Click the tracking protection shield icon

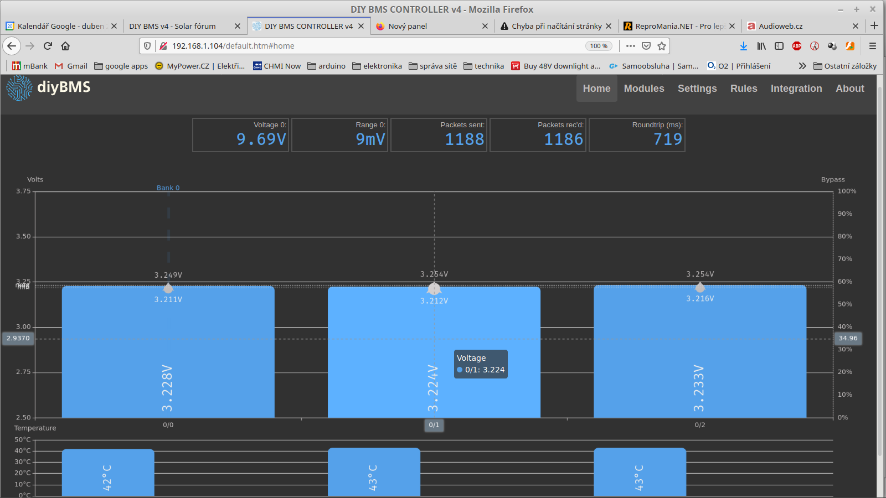click(x=147, y=46)
